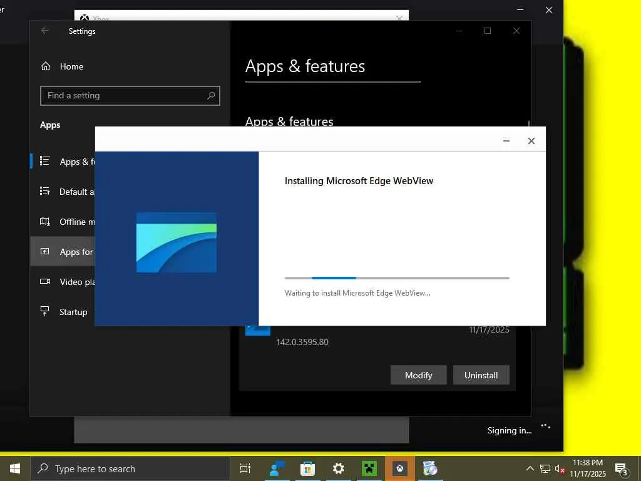Viewport: 641px width, 481px height.
Task: Open Apps for websites in the sidebar
Action: tap(63, 252)
